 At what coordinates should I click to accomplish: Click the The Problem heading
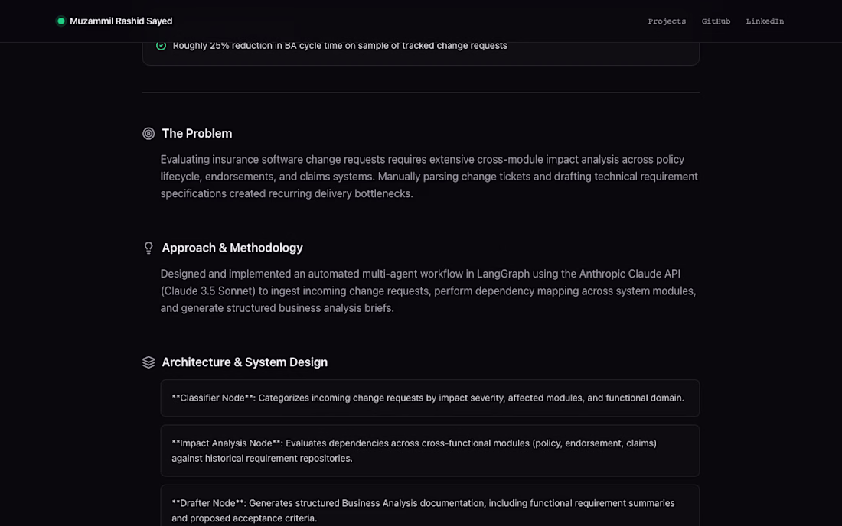point(197,134)
